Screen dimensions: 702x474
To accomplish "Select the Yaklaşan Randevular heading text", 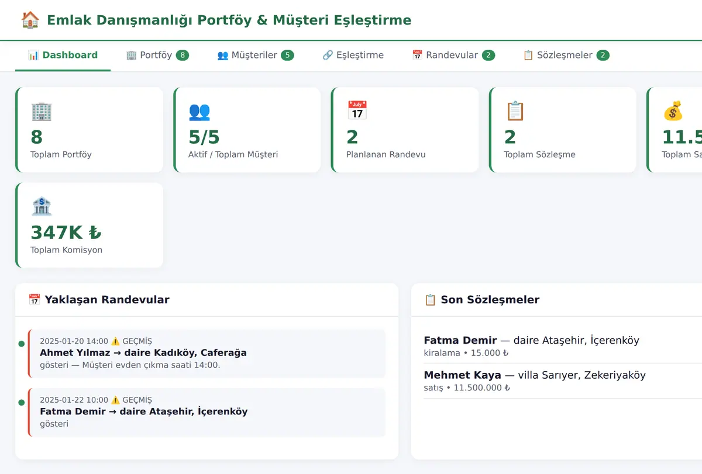I will pyautogui.click(x=107, y=300).
